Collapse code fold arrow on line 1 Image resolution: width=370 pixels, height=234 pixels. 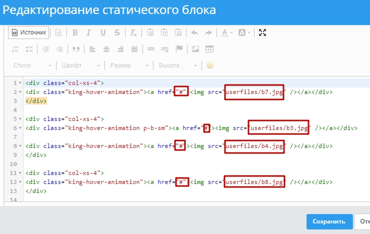tap(20, 83)
